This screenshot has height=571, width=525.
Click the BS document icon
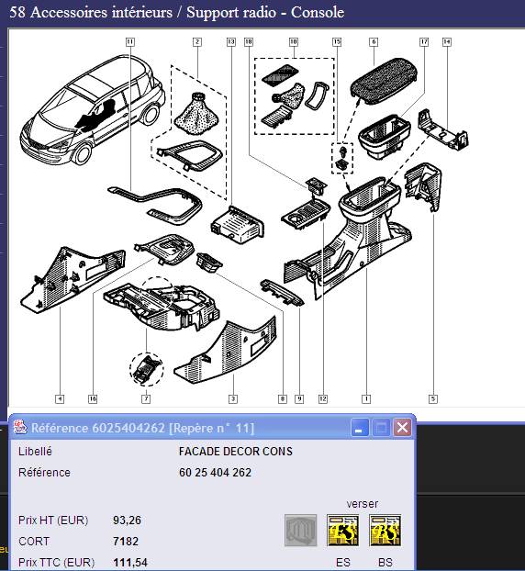385,531
